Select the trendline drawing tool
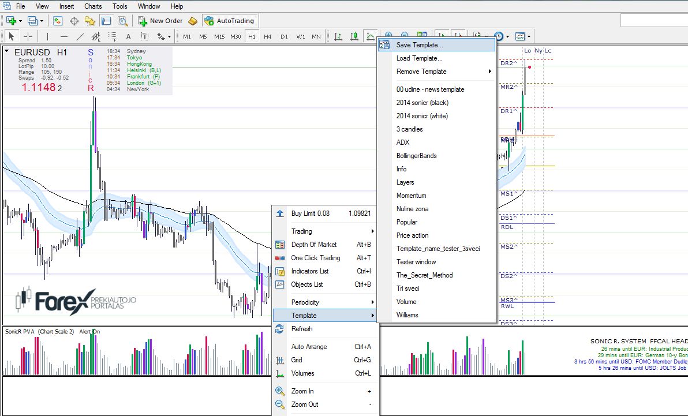This screenshot has height=416, width=688. [80, 36]
